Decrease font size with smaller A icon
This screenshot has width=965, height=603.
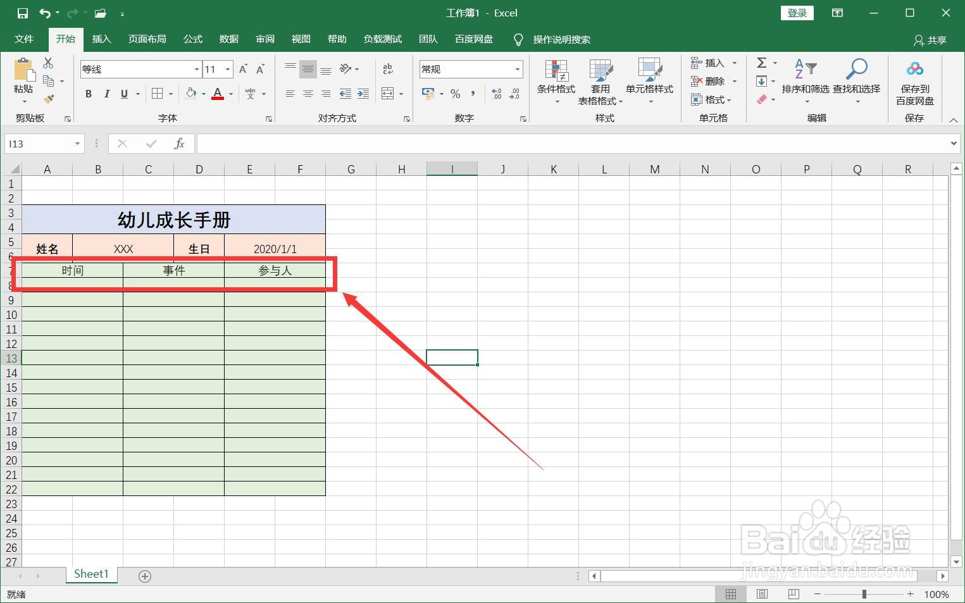click(x=260, y=69)
